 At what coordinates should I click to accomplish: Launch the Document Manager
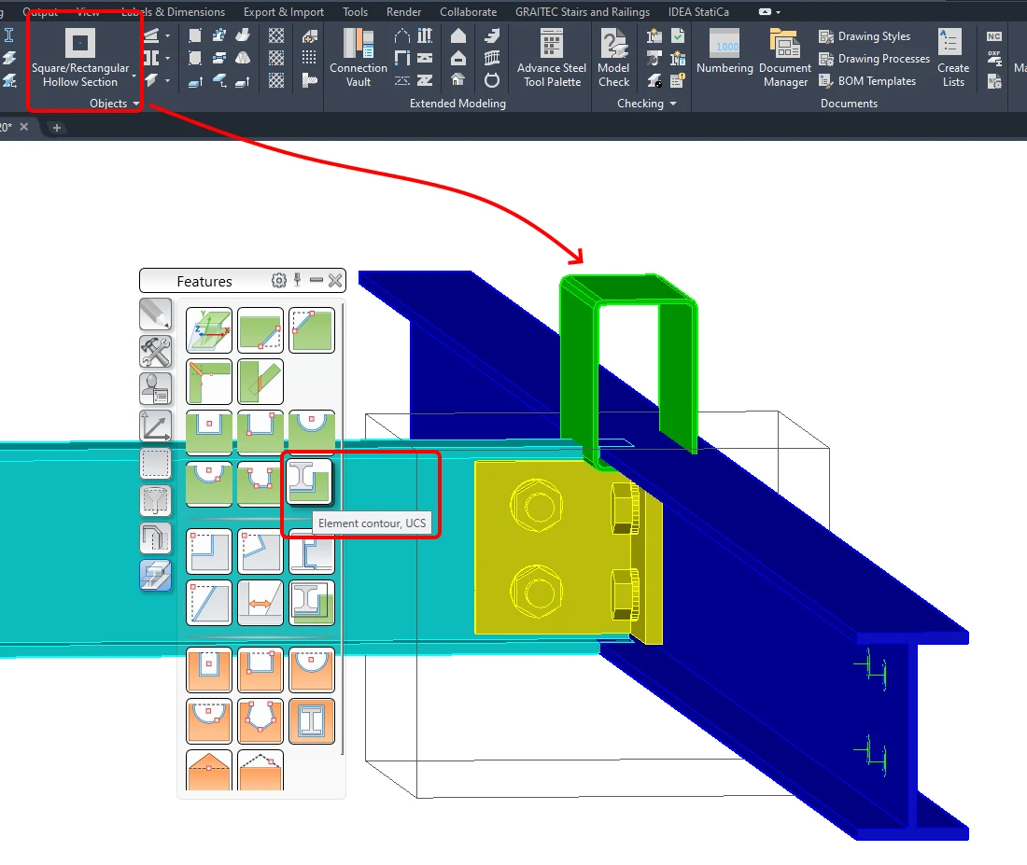[x=784, y=58]
